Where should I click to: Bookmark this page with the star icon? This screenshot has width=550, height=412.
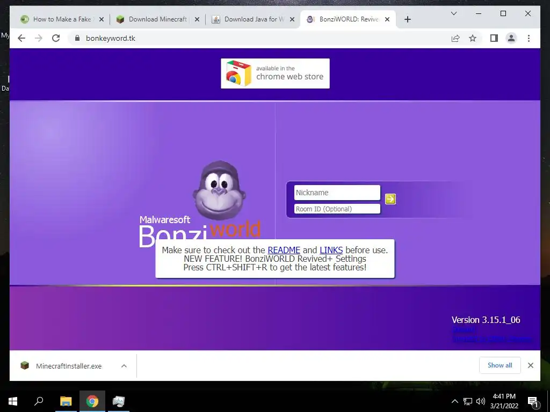(x=473, y=38)
